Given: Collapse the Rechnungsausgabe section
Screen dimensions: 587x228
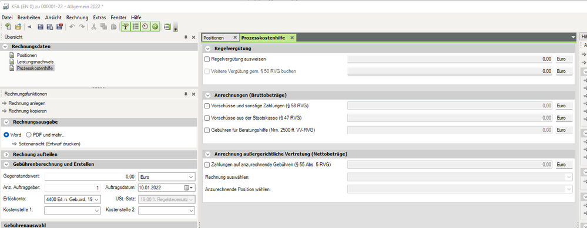Looking at the screenshot, I should click(6, 122).
